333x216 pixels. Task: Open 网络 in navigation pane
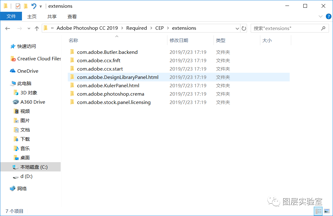22,188
